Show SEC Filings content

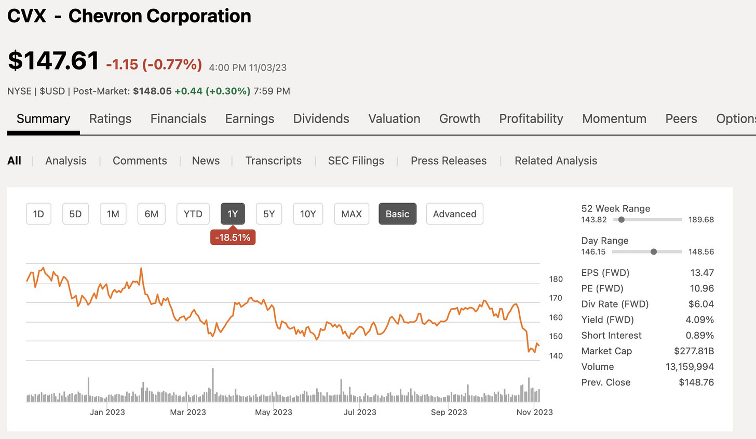[x=356, y=161]
